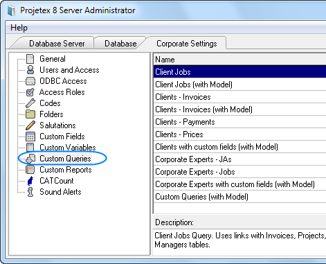Select Corporate Experts - Jobs query
326x264 pixels.
(239, 172)
